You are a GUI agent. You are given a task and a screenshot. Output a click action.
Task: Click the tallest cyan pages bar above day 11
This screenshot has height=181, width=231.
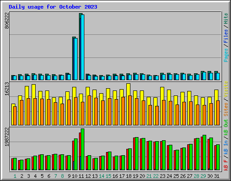click(83, 47)
